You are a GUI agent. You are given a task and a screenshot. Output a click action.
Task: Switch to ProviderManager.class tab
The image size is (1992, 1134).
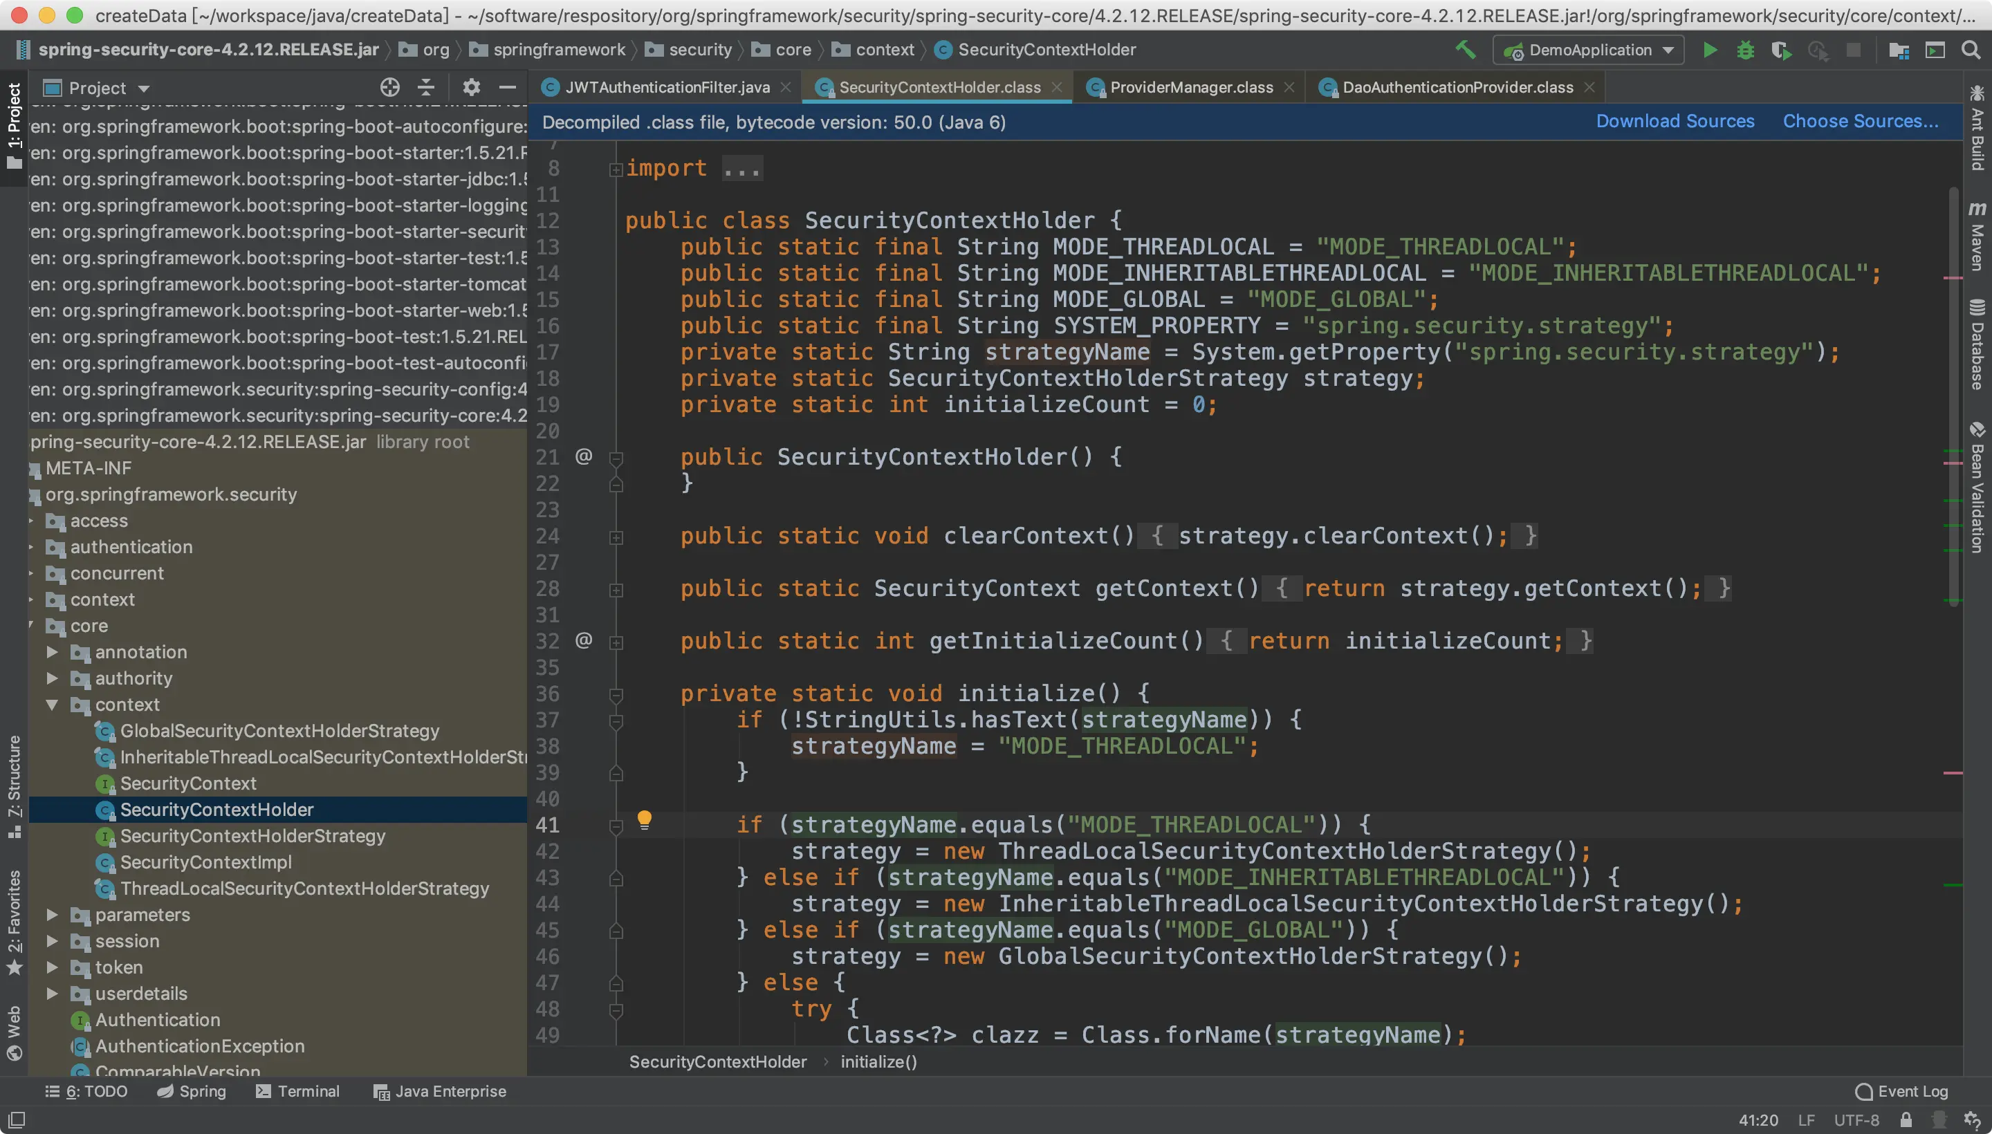click(x=1191, y=87)
